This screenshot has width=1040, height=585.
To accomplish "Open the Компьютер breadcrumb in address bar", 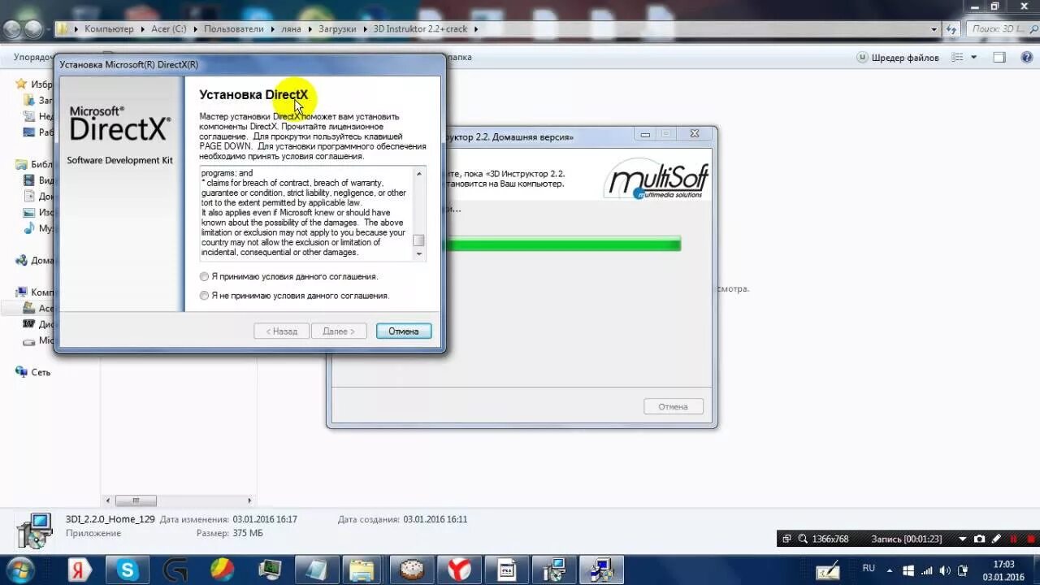I will (109, 28).
